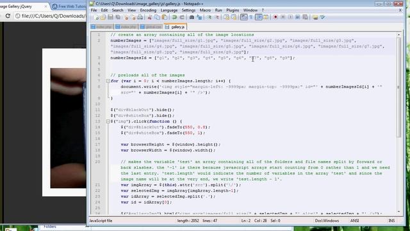Click Dos\Windows in the status bar
Viewport: 410px width, 231px height.
click(x=327, y=221)
